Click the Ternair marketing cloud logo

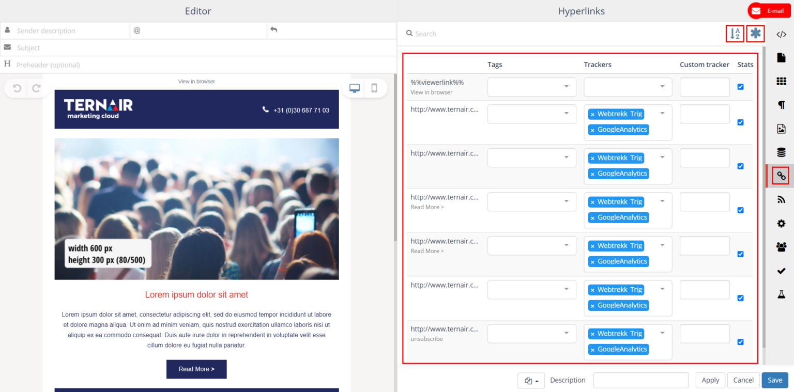tap(98, 109)
